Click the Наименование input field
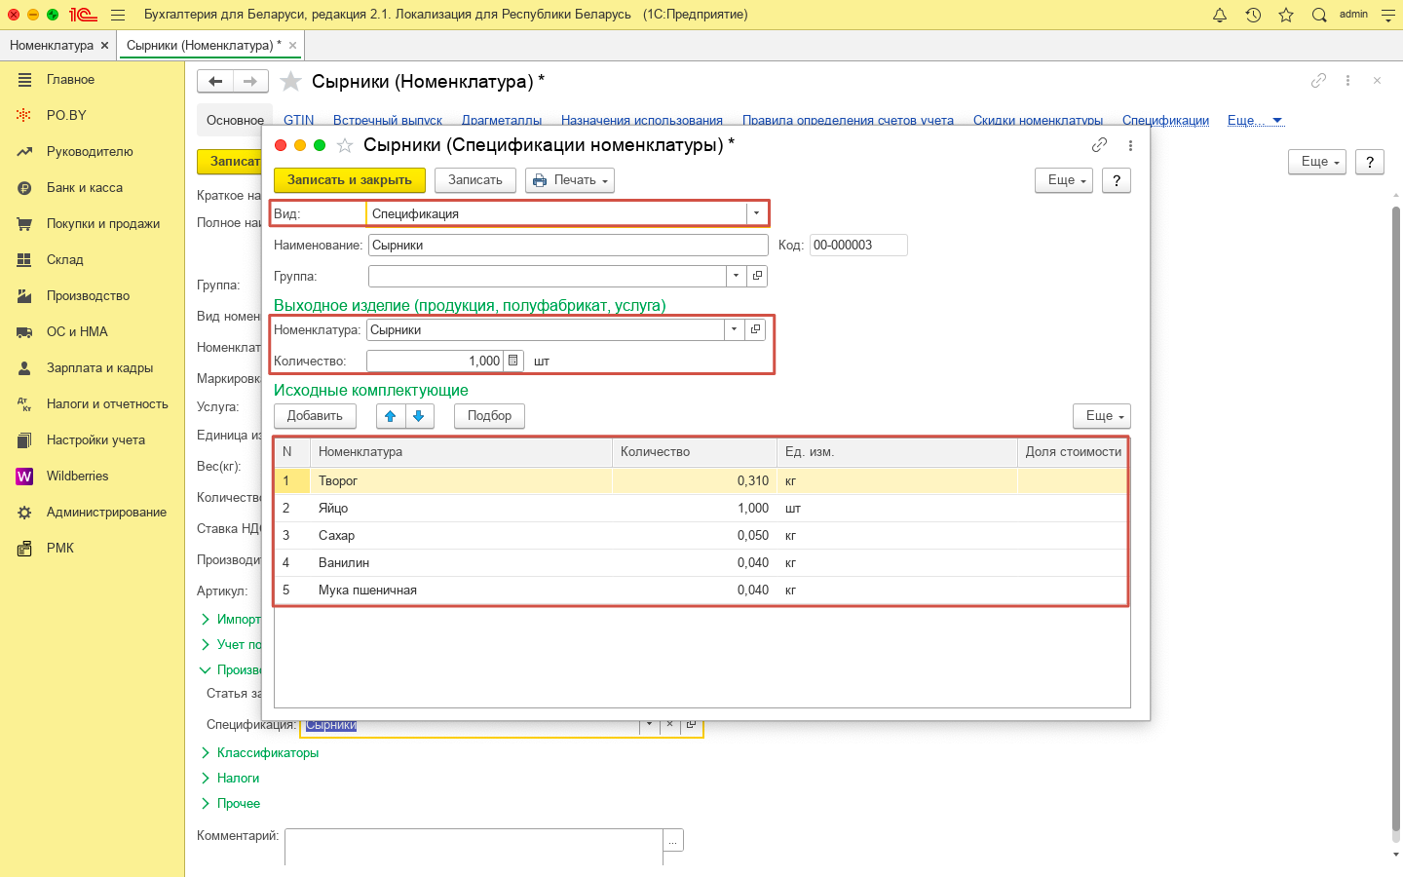 pyautogui.click(x=567, y=246)
